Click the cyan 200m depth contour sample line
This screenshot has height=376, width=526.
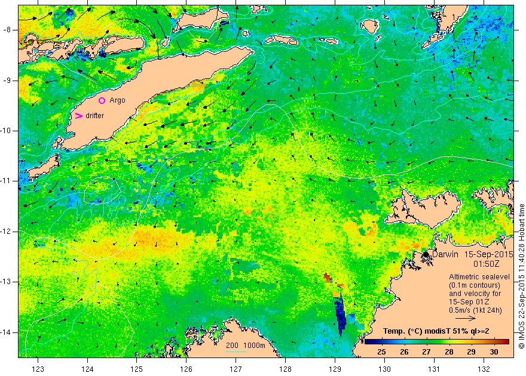coord(236,352)
